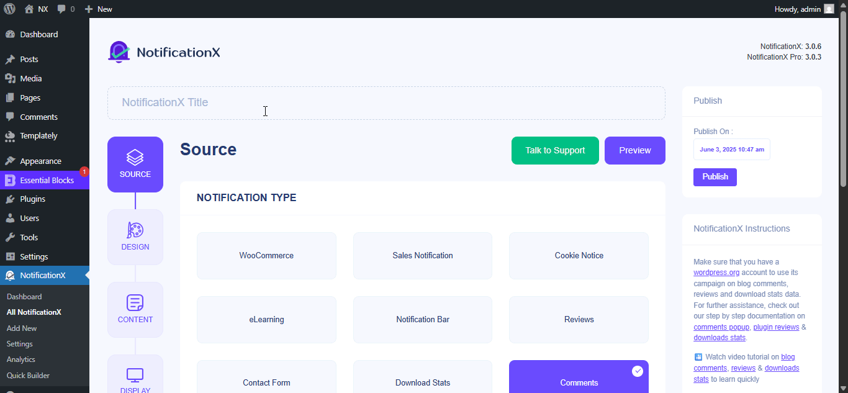Open the Essential Blocks update badge

coord(84,171)
